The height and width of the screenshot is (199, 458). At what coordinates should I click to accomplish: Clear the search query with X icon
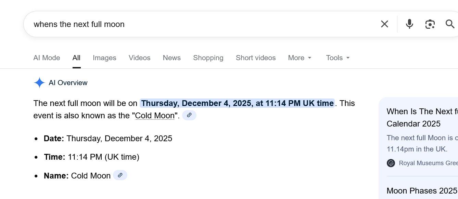coord(384,24)
